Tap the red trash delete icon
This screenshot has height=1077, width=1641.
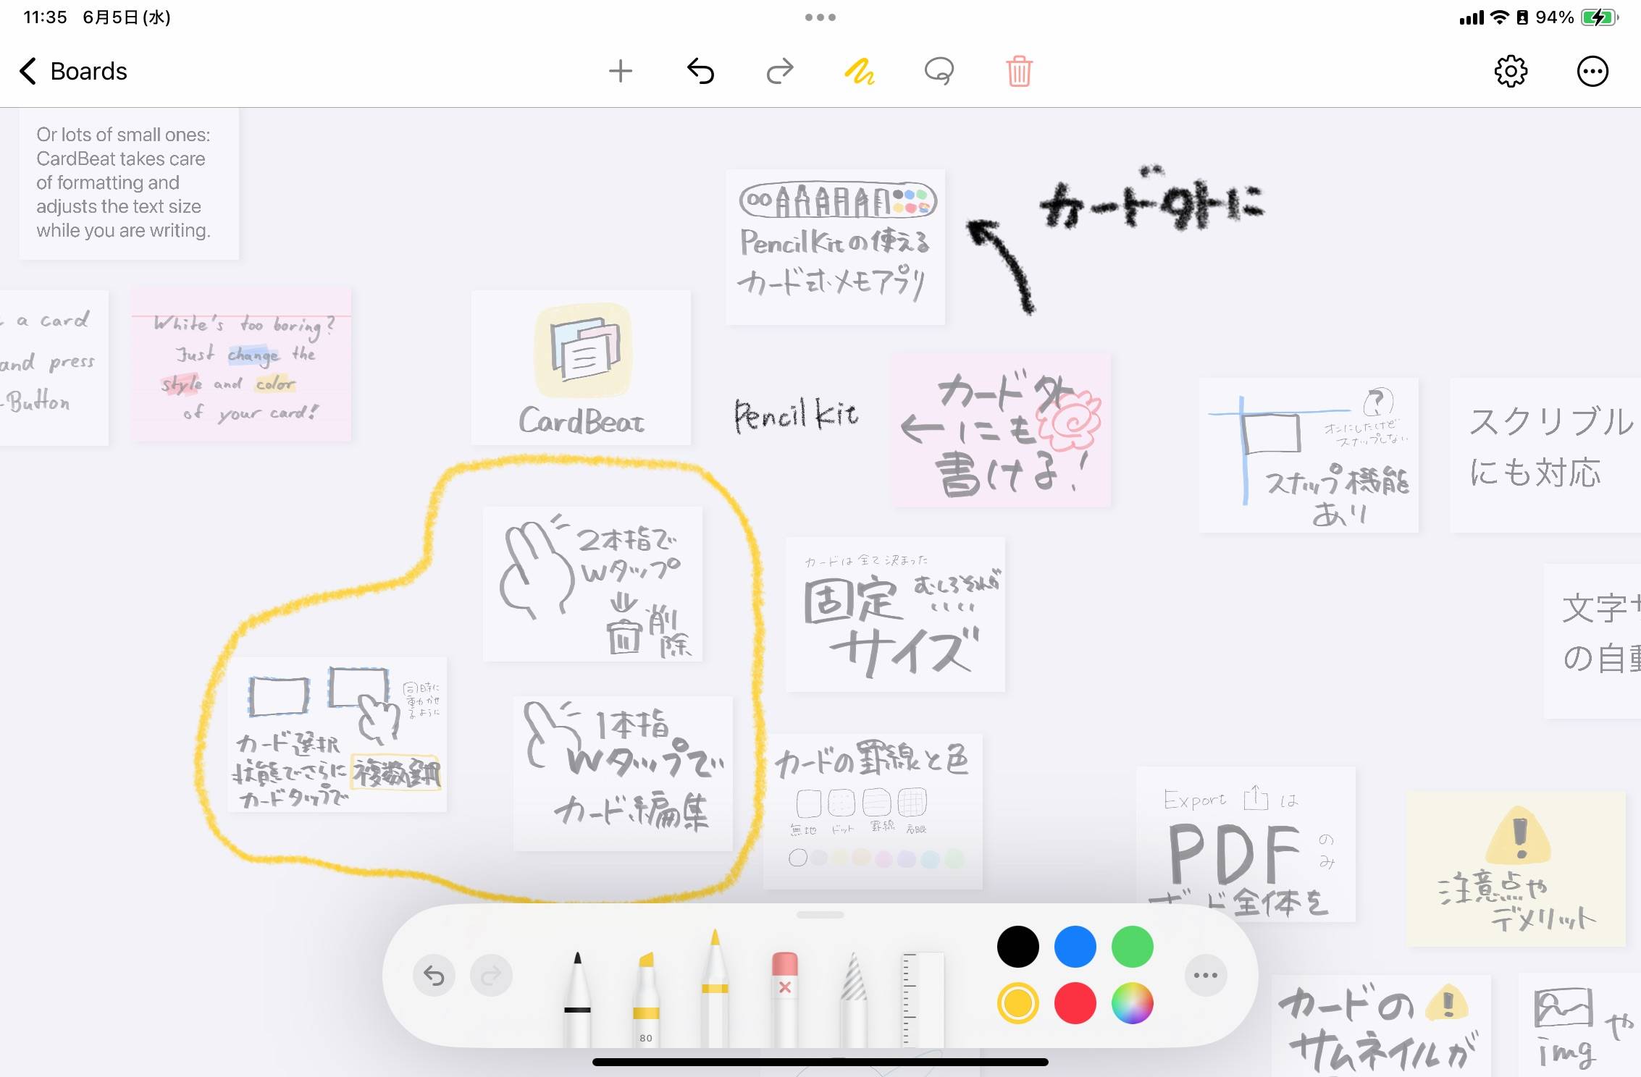(x=1019, y=71)
